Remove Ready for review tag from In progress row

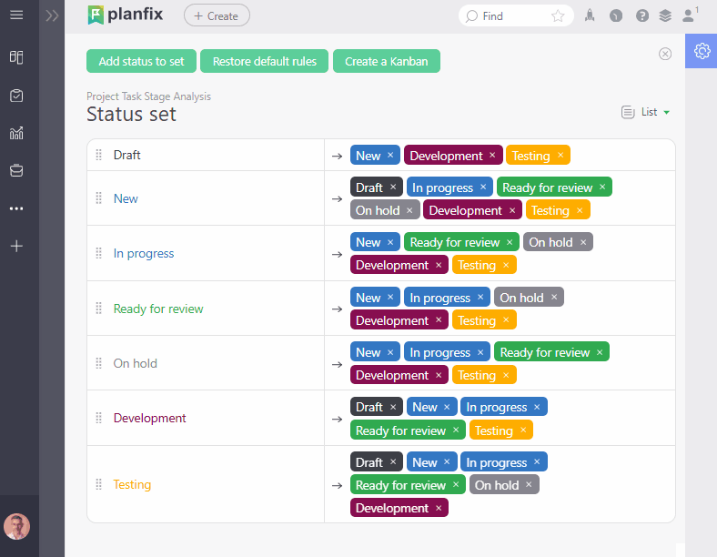(x=510, y=242)
